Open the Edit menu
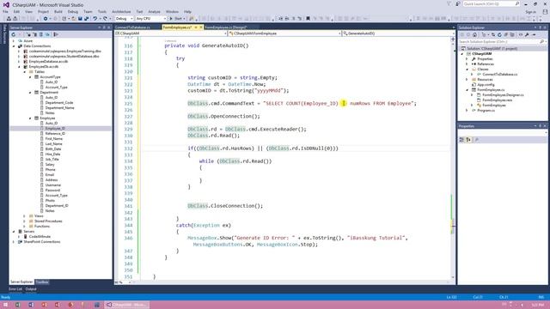 tap(16, 11)
